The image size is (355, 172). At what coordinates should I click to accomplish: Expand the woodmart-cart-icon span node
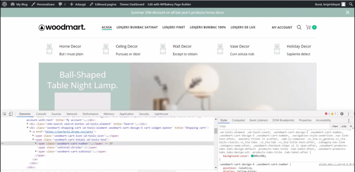tap(33, 136)
